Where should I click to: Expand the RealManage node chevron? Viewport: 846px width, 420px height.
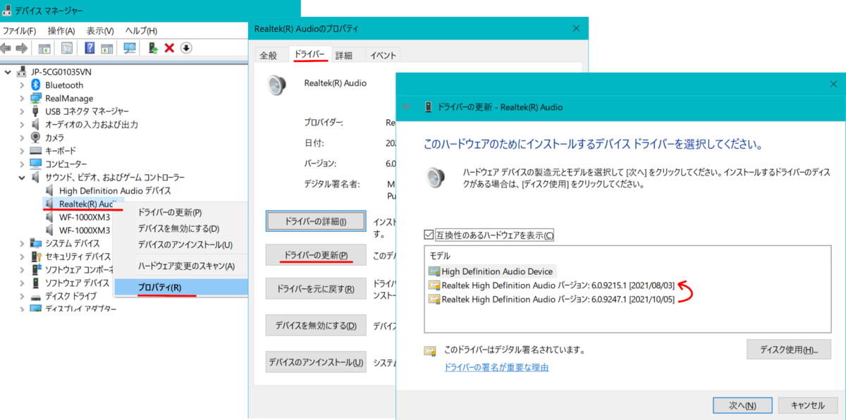[22, 98]
